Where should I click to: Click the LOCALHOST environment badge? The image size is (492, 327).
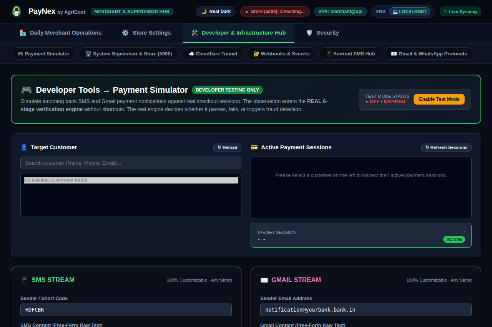tap(409, 12)
